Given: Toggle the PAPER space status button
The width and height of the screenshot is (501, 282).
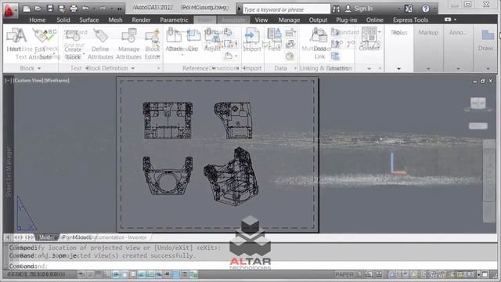Looking at the screenshot, I should (344, 274).
